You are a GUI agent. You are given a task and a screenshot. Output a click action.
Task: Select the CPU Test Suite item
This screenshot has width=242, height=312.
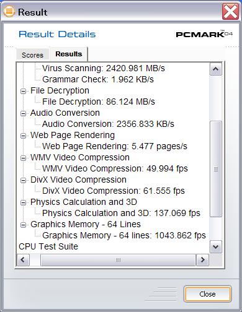[x=48, y=246]
